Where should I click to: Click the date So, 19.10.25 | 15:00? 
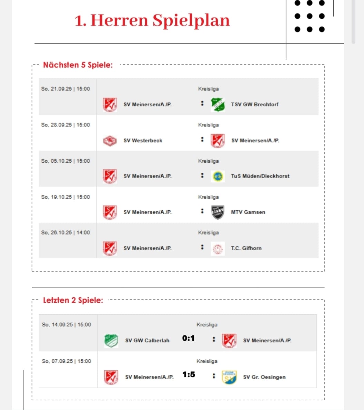(65, 197)
